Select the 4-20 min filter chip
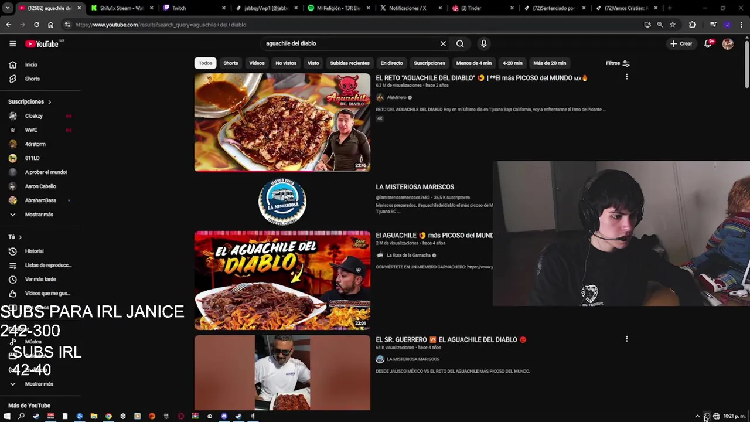750x422 pixels. click(512, 63)
